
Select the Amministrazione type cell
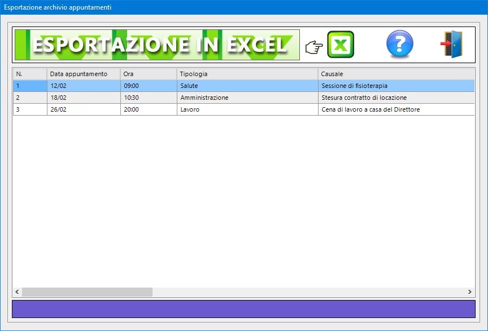(x=247, y=98)
